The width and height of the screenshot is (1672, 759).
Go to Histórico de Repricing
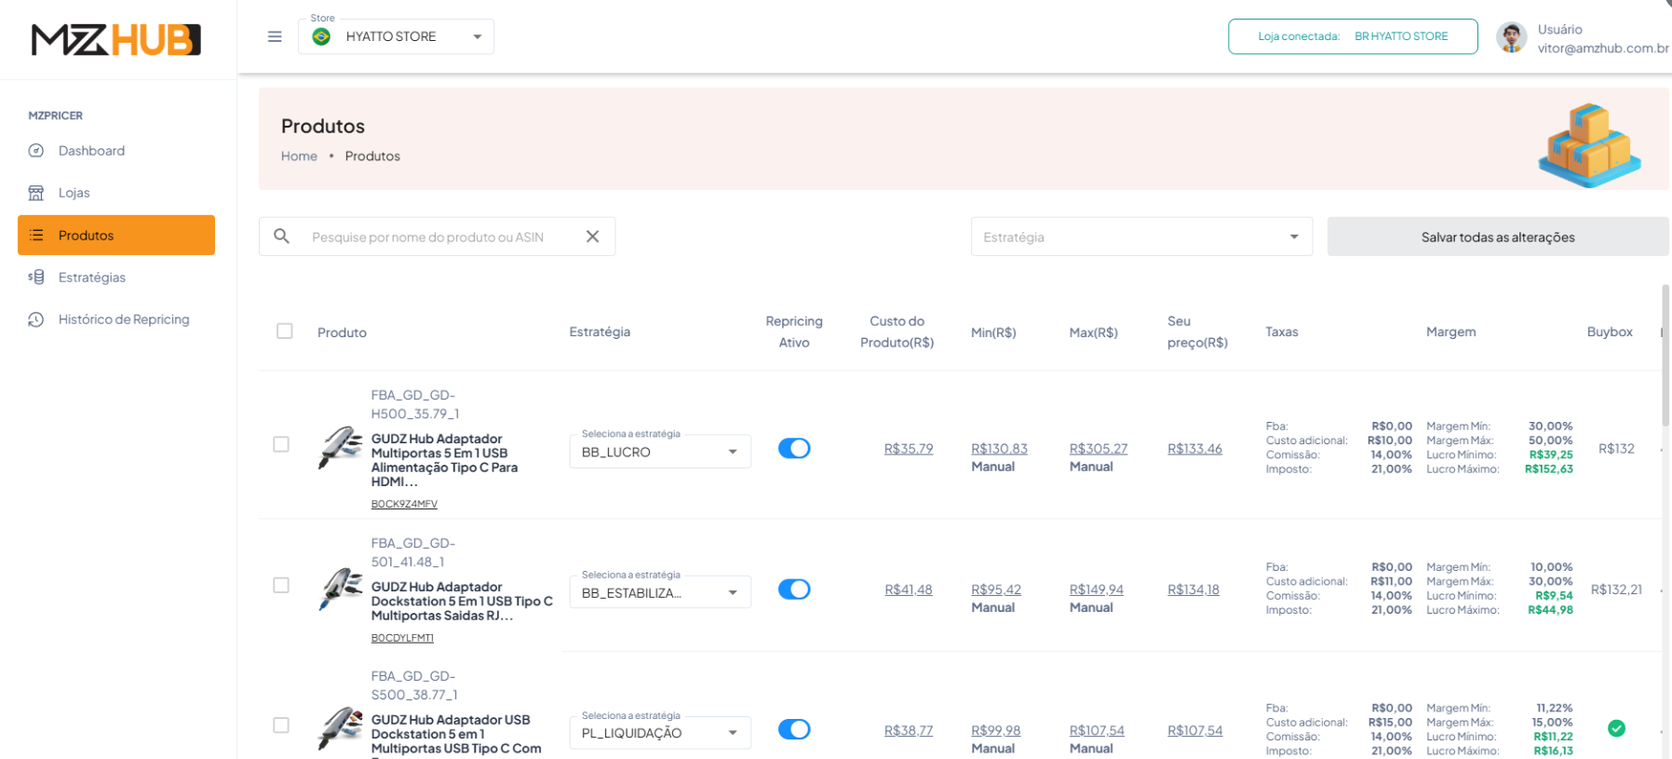[123, 319]
